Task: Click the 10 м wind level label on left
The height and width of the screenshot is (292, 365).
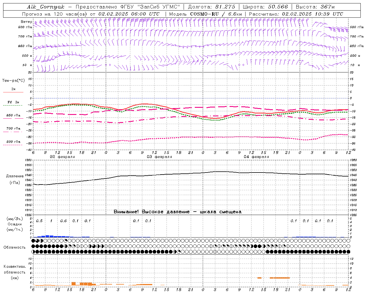Action: pyautogui.click(x=27, y=65)
